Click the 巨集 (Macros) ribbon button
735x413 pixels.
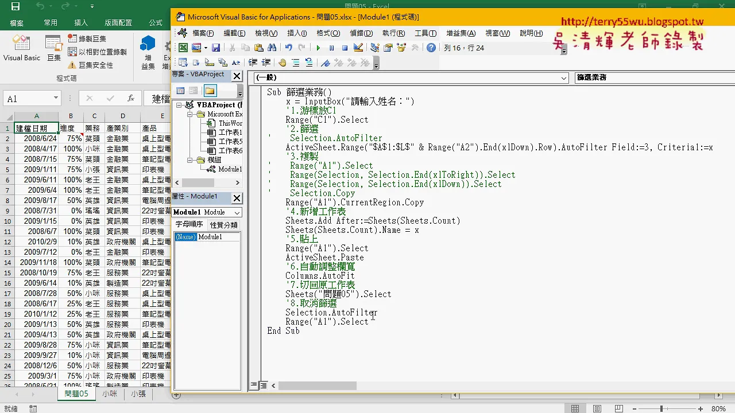point(54,49)
